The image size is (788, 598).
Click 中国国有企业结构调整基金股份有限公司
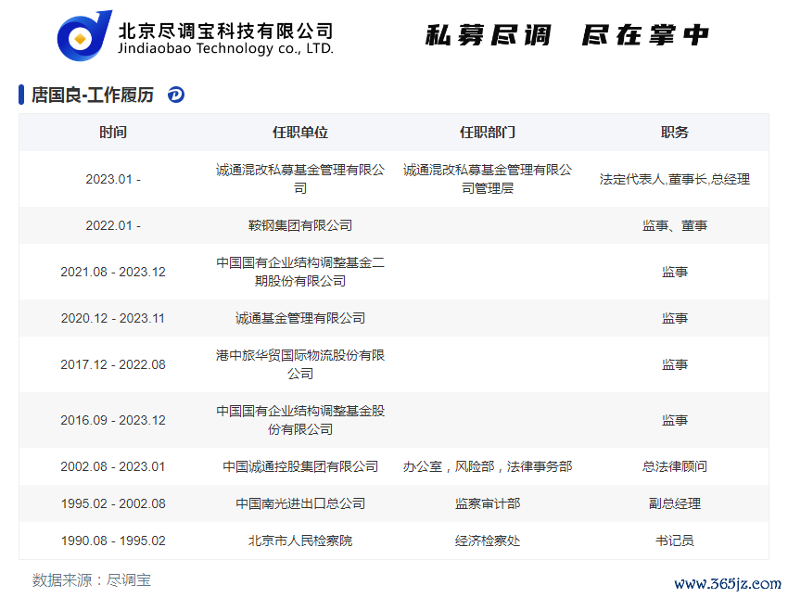pyautogui.click(x=300, y=420)
